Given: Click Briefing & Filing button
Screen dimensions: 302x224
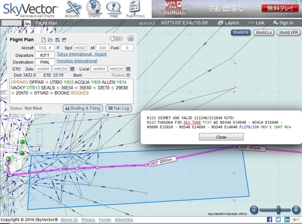Looking at the screenshot, I should 83,108.
